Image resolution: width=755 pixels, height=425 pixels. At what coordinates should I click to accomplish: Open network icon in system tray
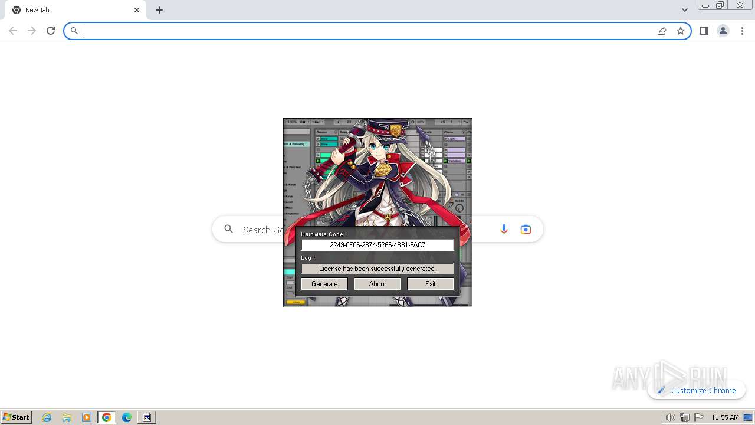685,417
